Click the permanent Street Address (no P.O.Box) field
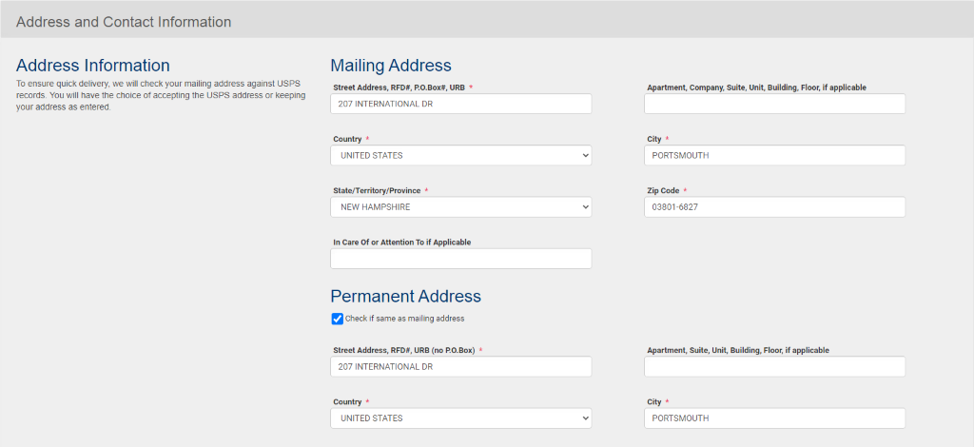The height and width of the screenshot is (447, 974). [x=461, y=366]
